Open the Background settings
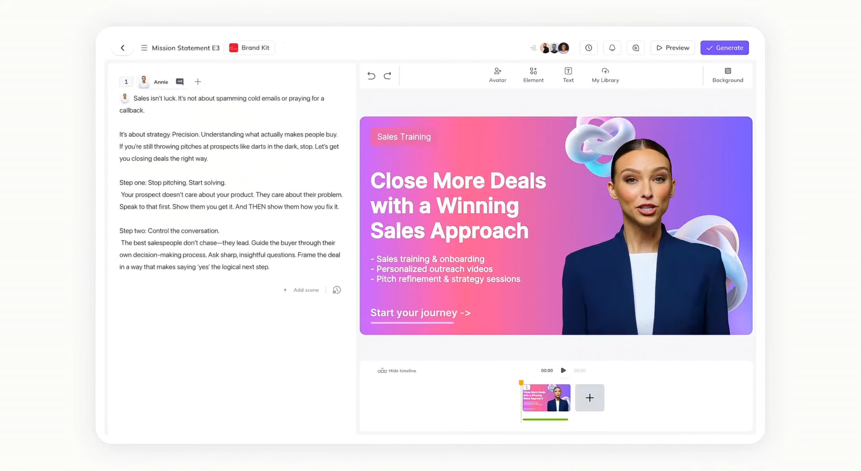Screen dimensions: 861x471 (727, 75)
